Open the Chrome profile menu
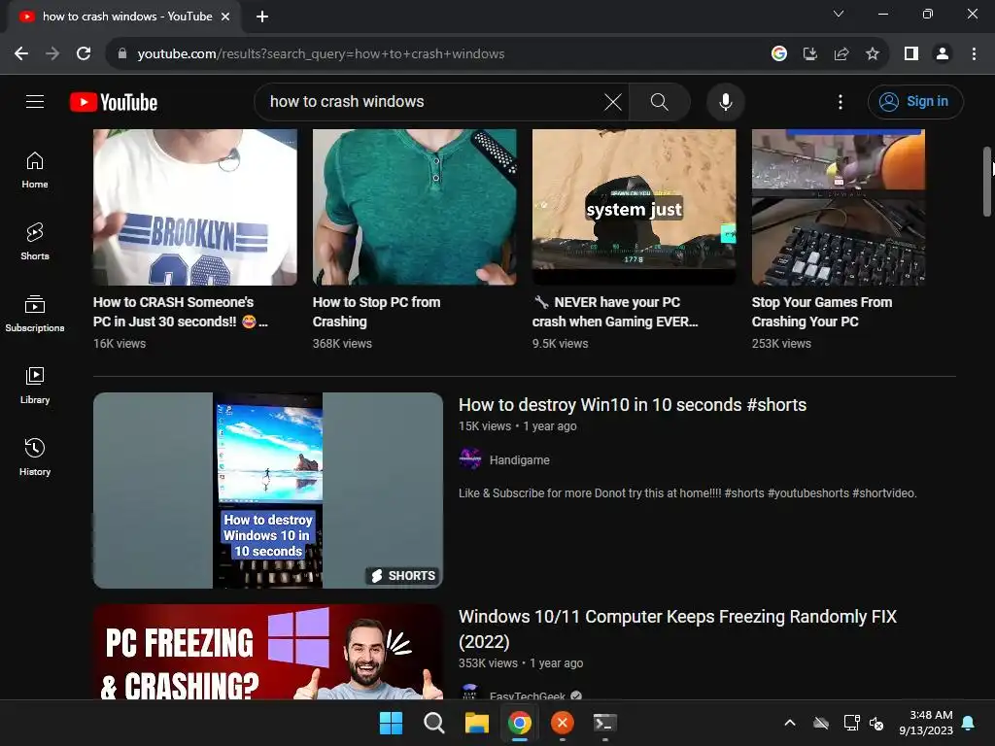This screenshot has width=995, height=746. (x=943, y=54)
